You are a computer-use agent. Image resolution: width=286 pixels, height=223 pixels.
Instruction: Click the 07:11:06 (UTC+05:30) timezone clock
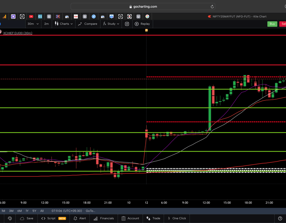[x=67, y=211]
